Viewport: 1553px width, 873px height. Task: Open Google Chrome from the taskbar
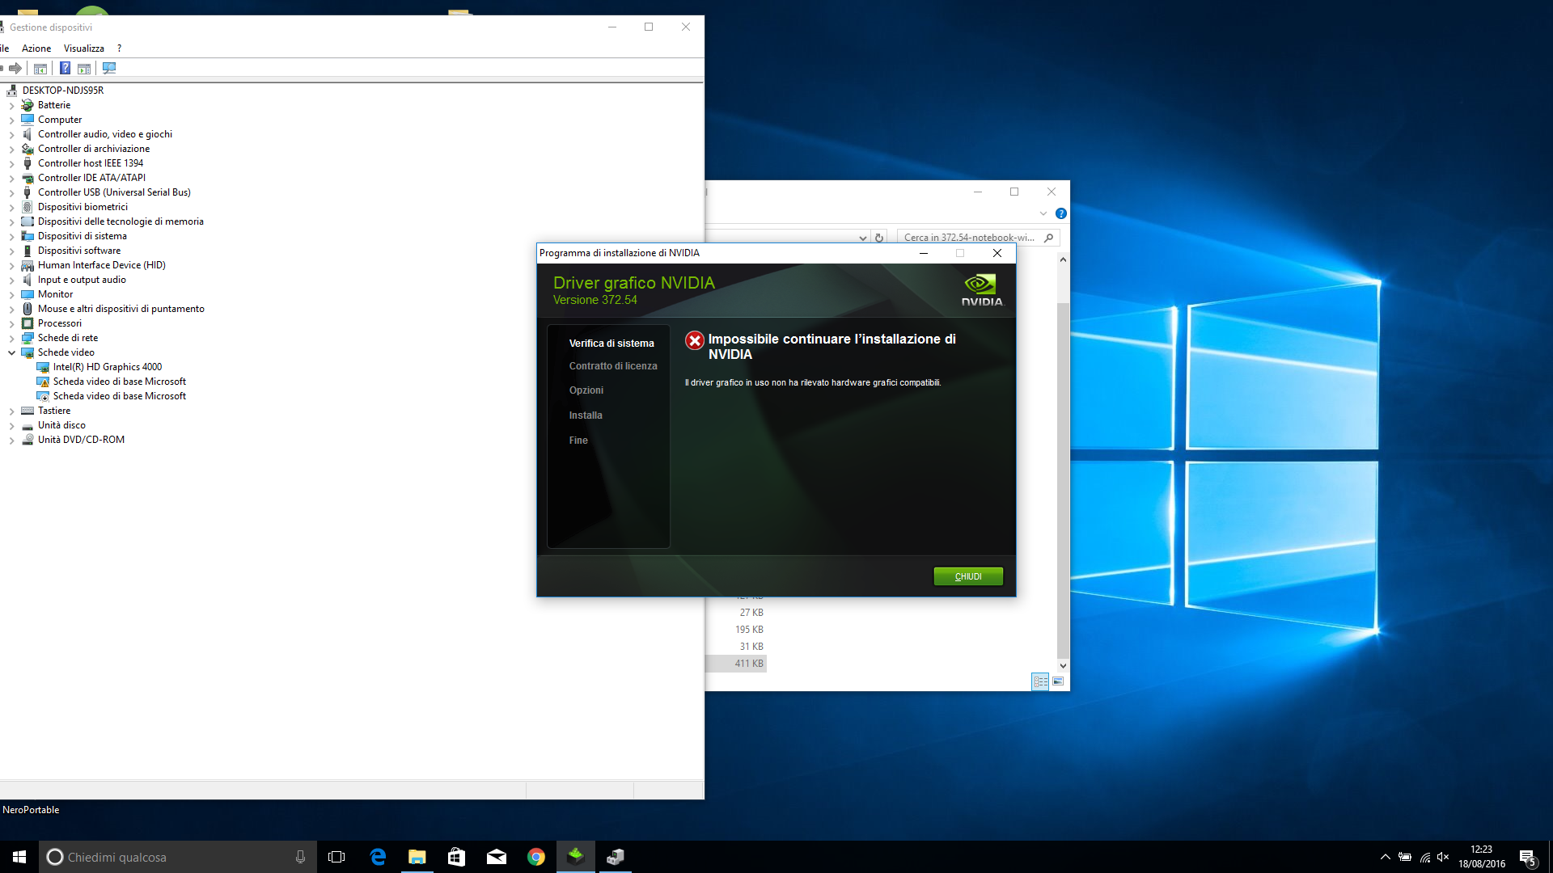pyautogui.click(x=535, y=857)
